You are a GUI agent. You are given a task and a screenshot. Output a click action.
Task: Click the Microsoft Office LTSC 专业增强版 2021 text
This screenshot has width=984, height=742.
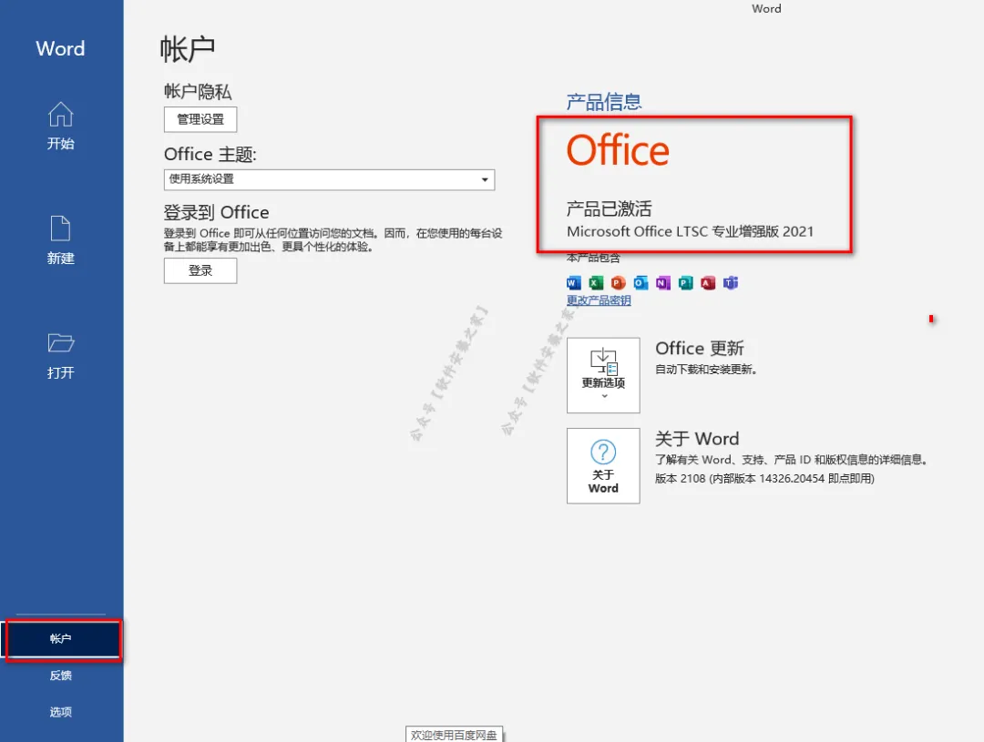click(690, 231)
